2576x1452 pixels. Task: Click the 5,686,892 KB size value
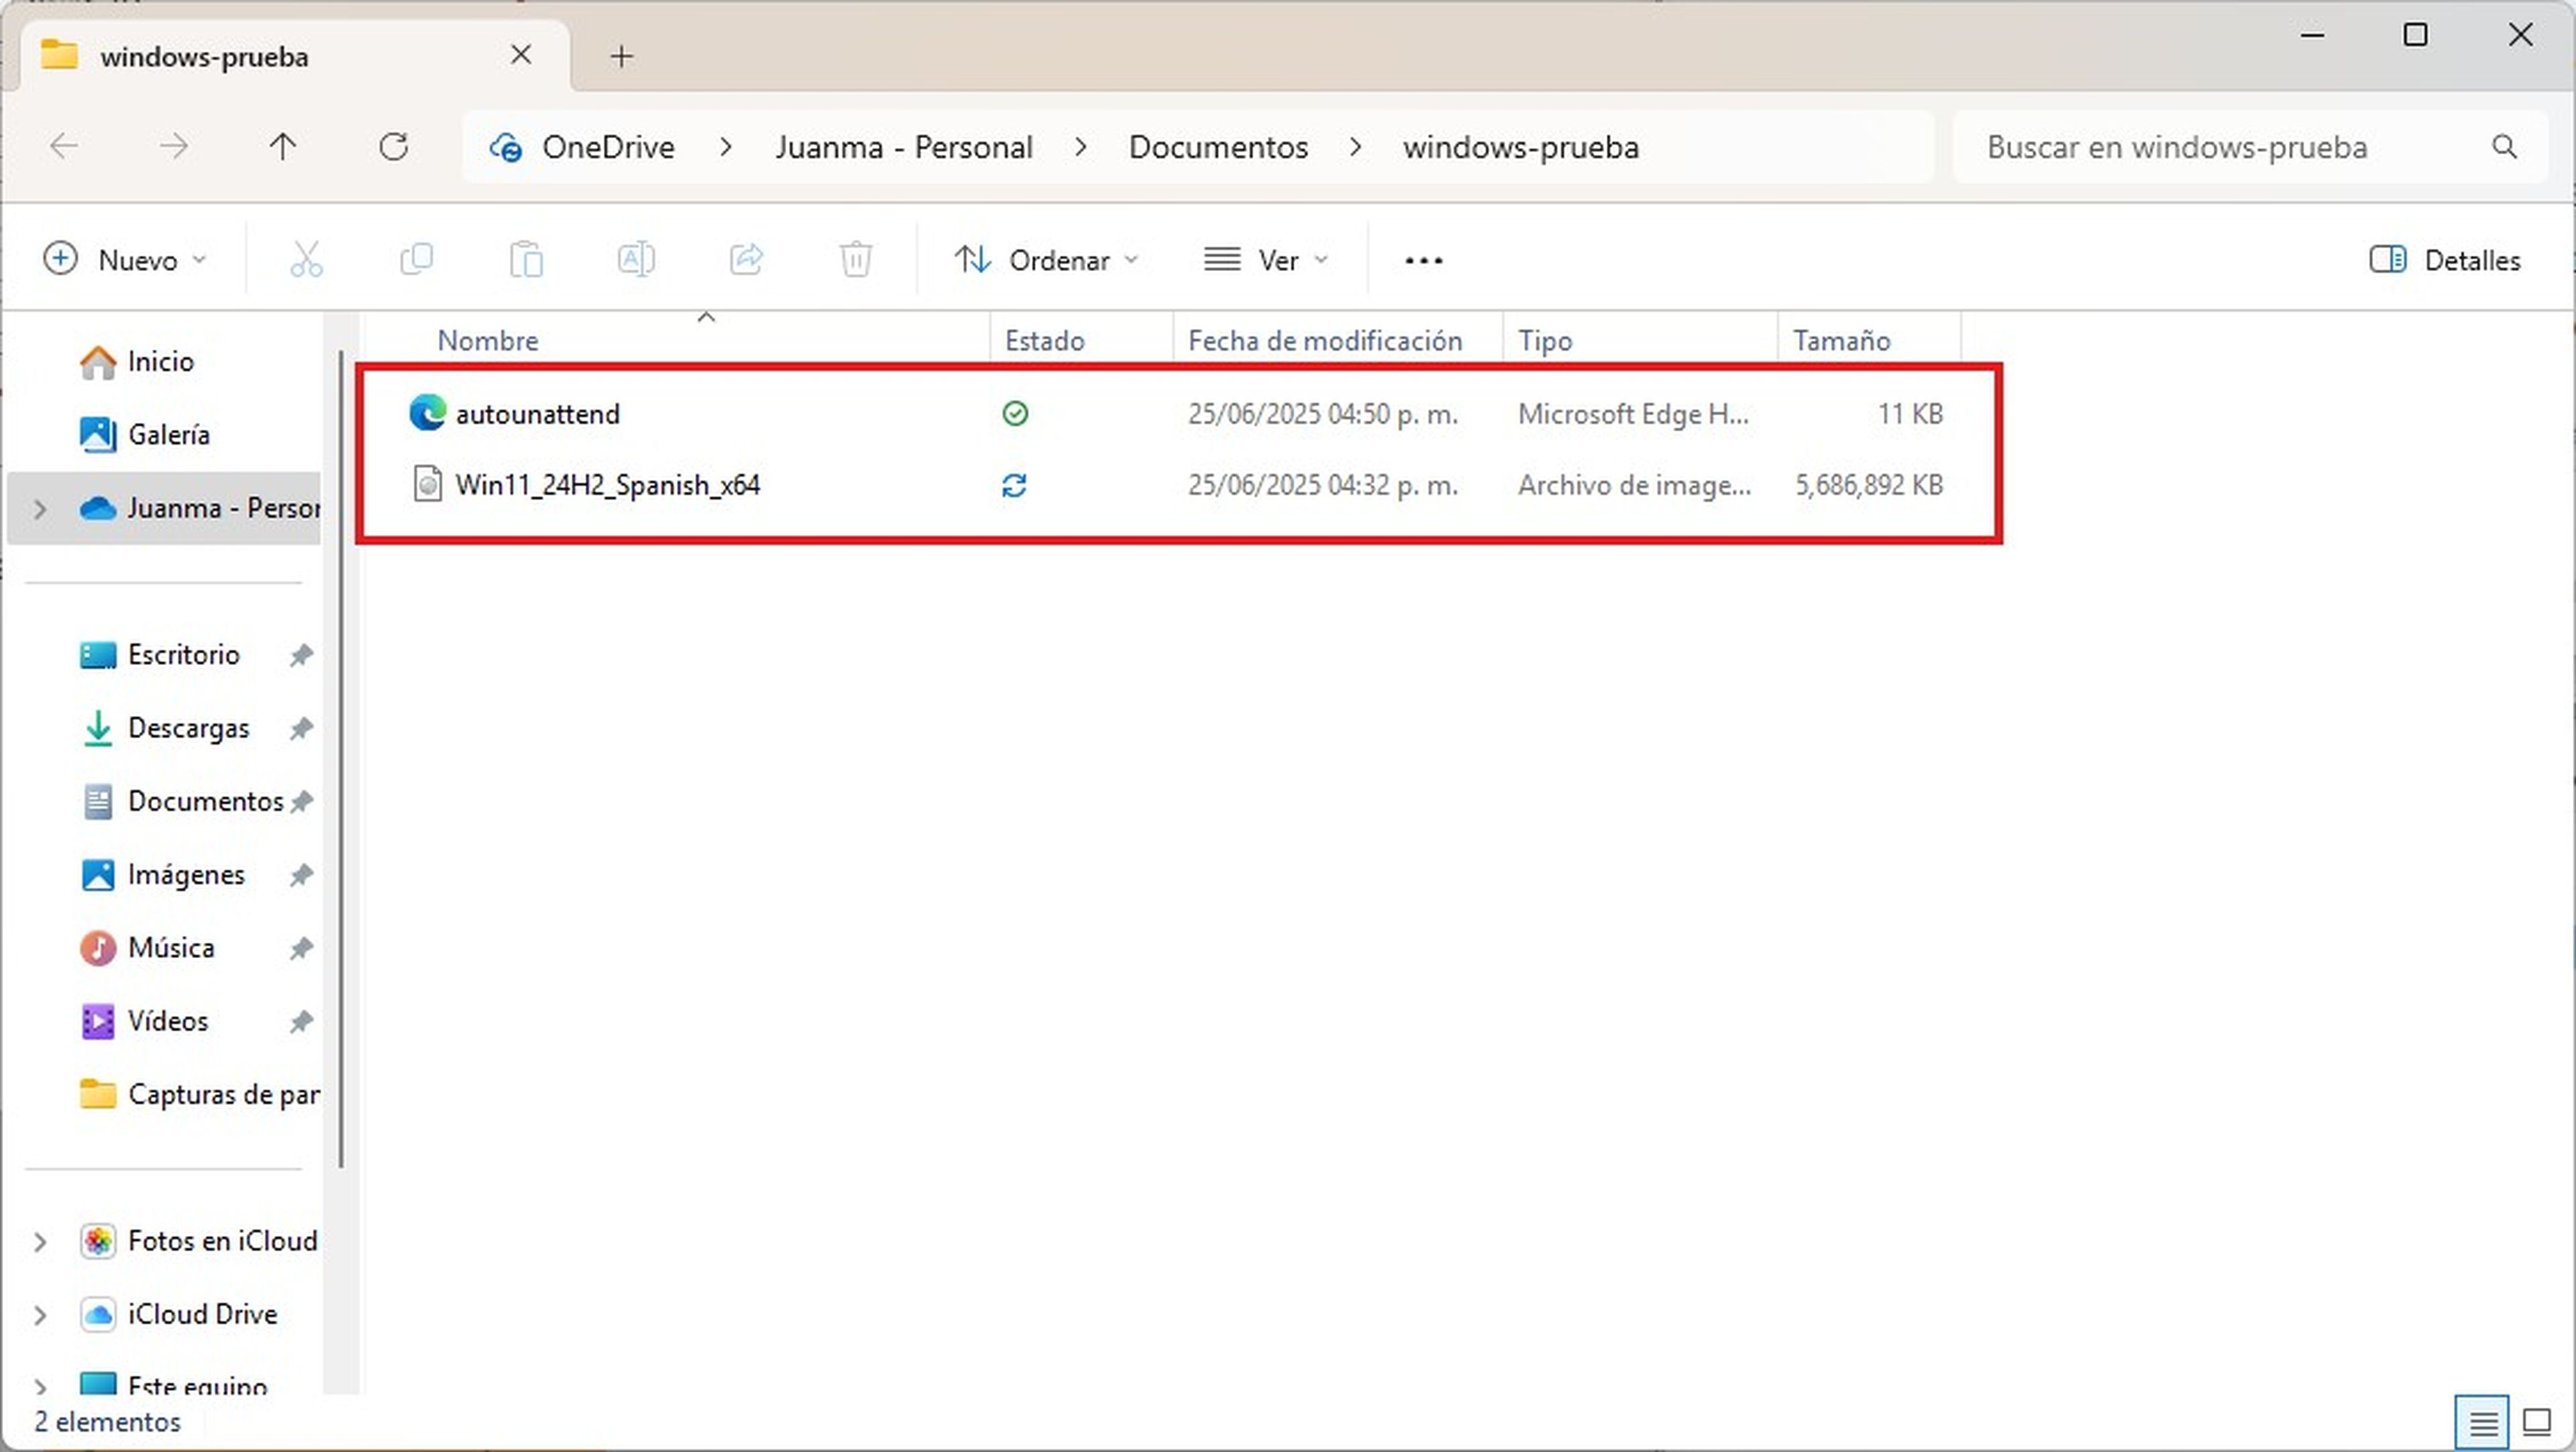[x=1868, y=485]
